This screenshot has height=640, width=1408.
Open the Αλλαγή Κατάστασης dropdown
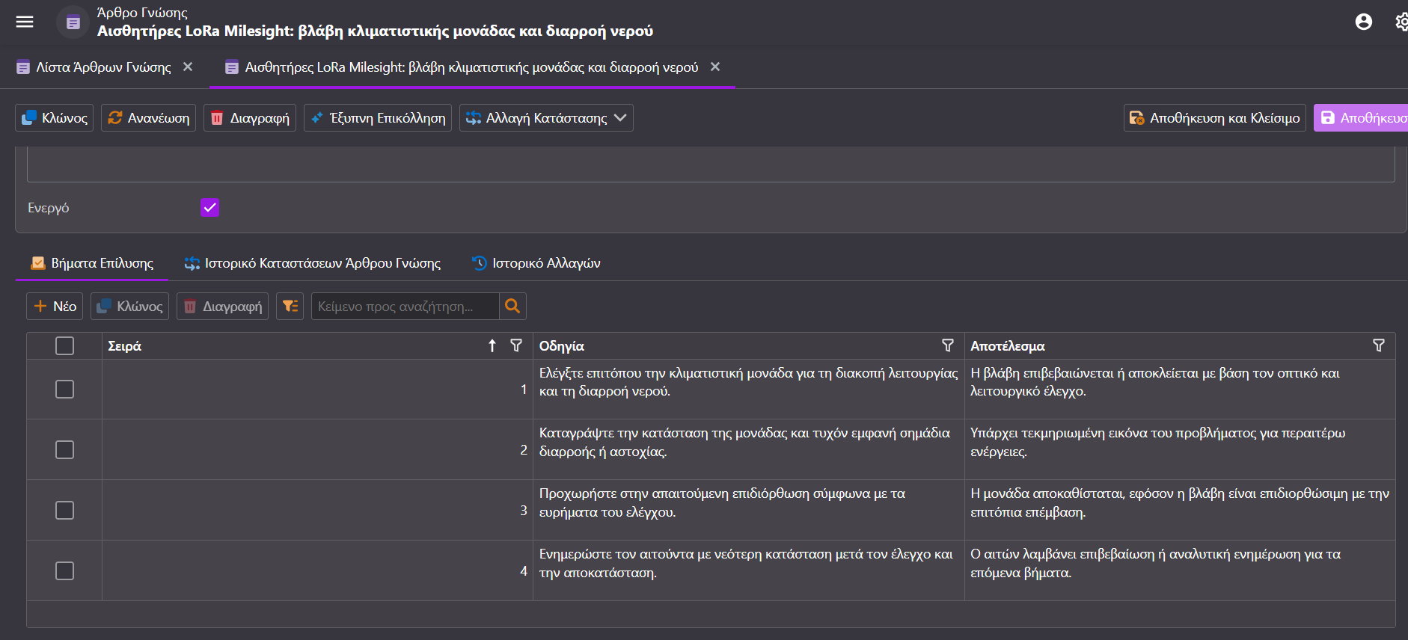point(546,117)
